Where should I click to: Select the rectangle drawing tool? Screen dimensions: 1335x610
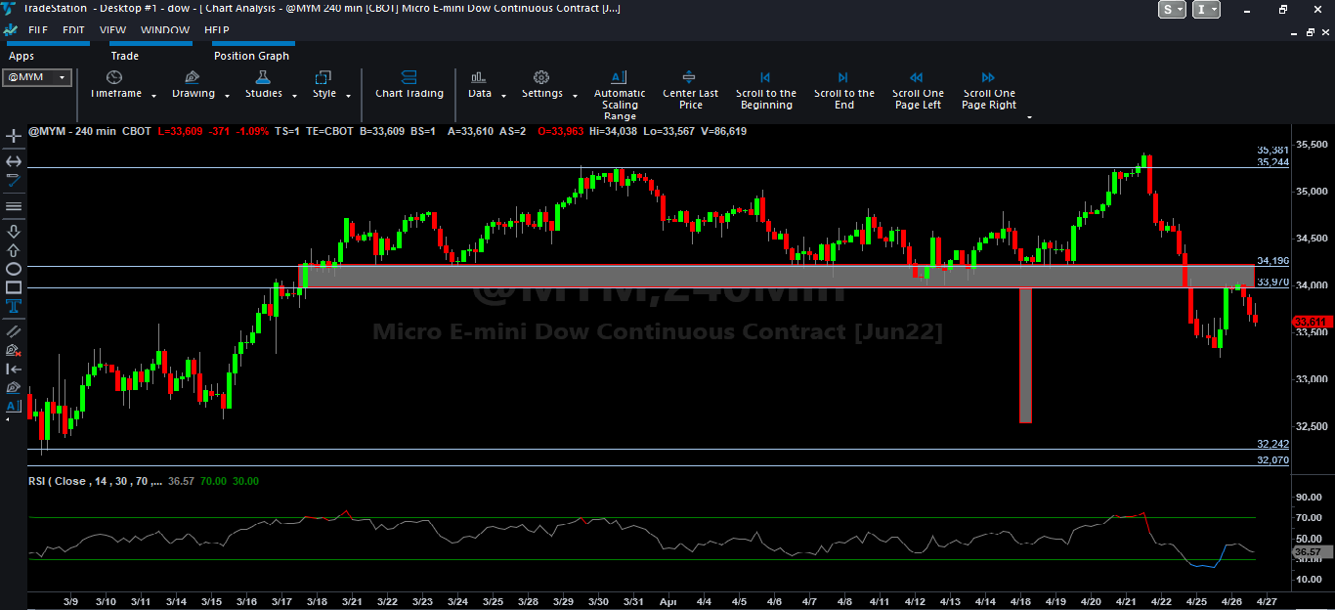14,287
